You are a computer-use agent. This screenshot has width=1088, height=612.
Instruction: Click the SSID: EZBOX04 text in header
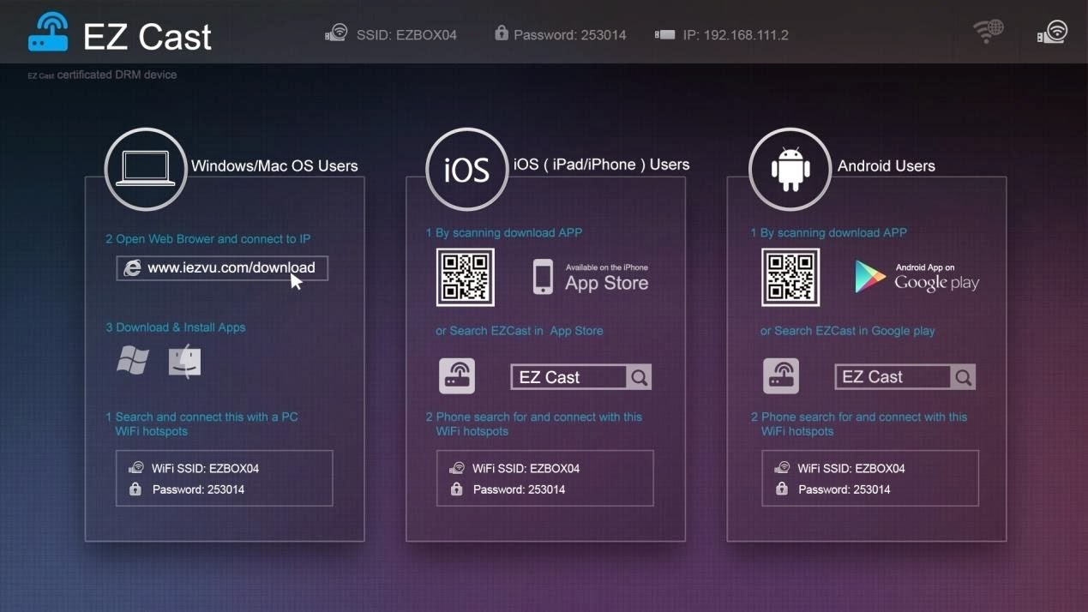pyautogui.click(x=407, y=35)
